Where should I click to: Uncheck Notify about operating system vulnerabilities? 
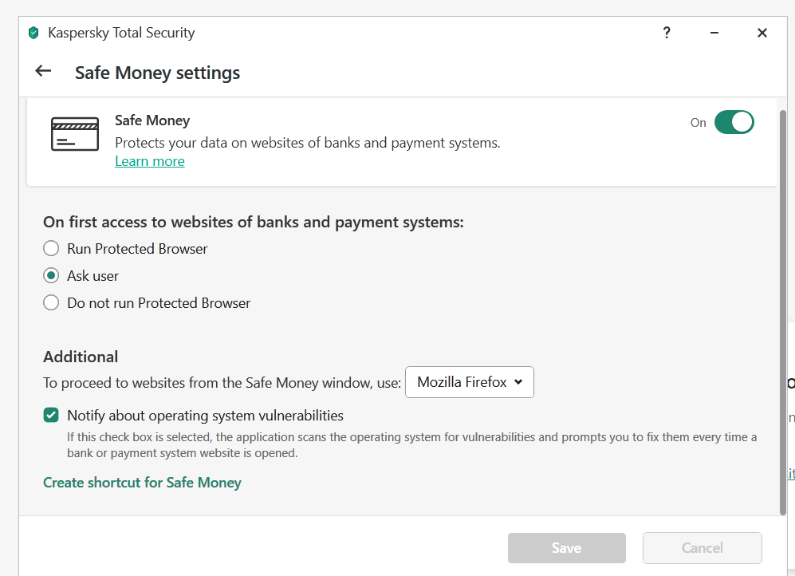(51, 416)
